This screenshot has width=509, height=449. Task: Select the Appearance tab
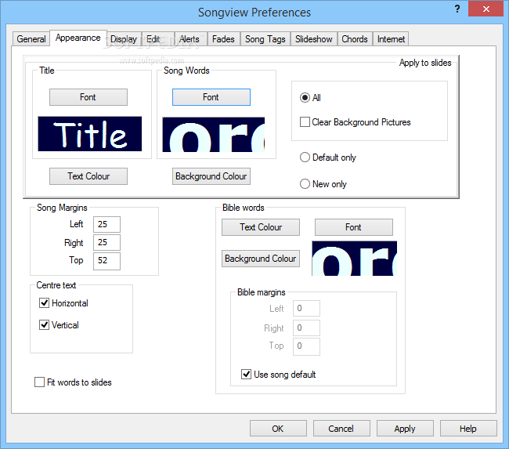coord(78,38)
